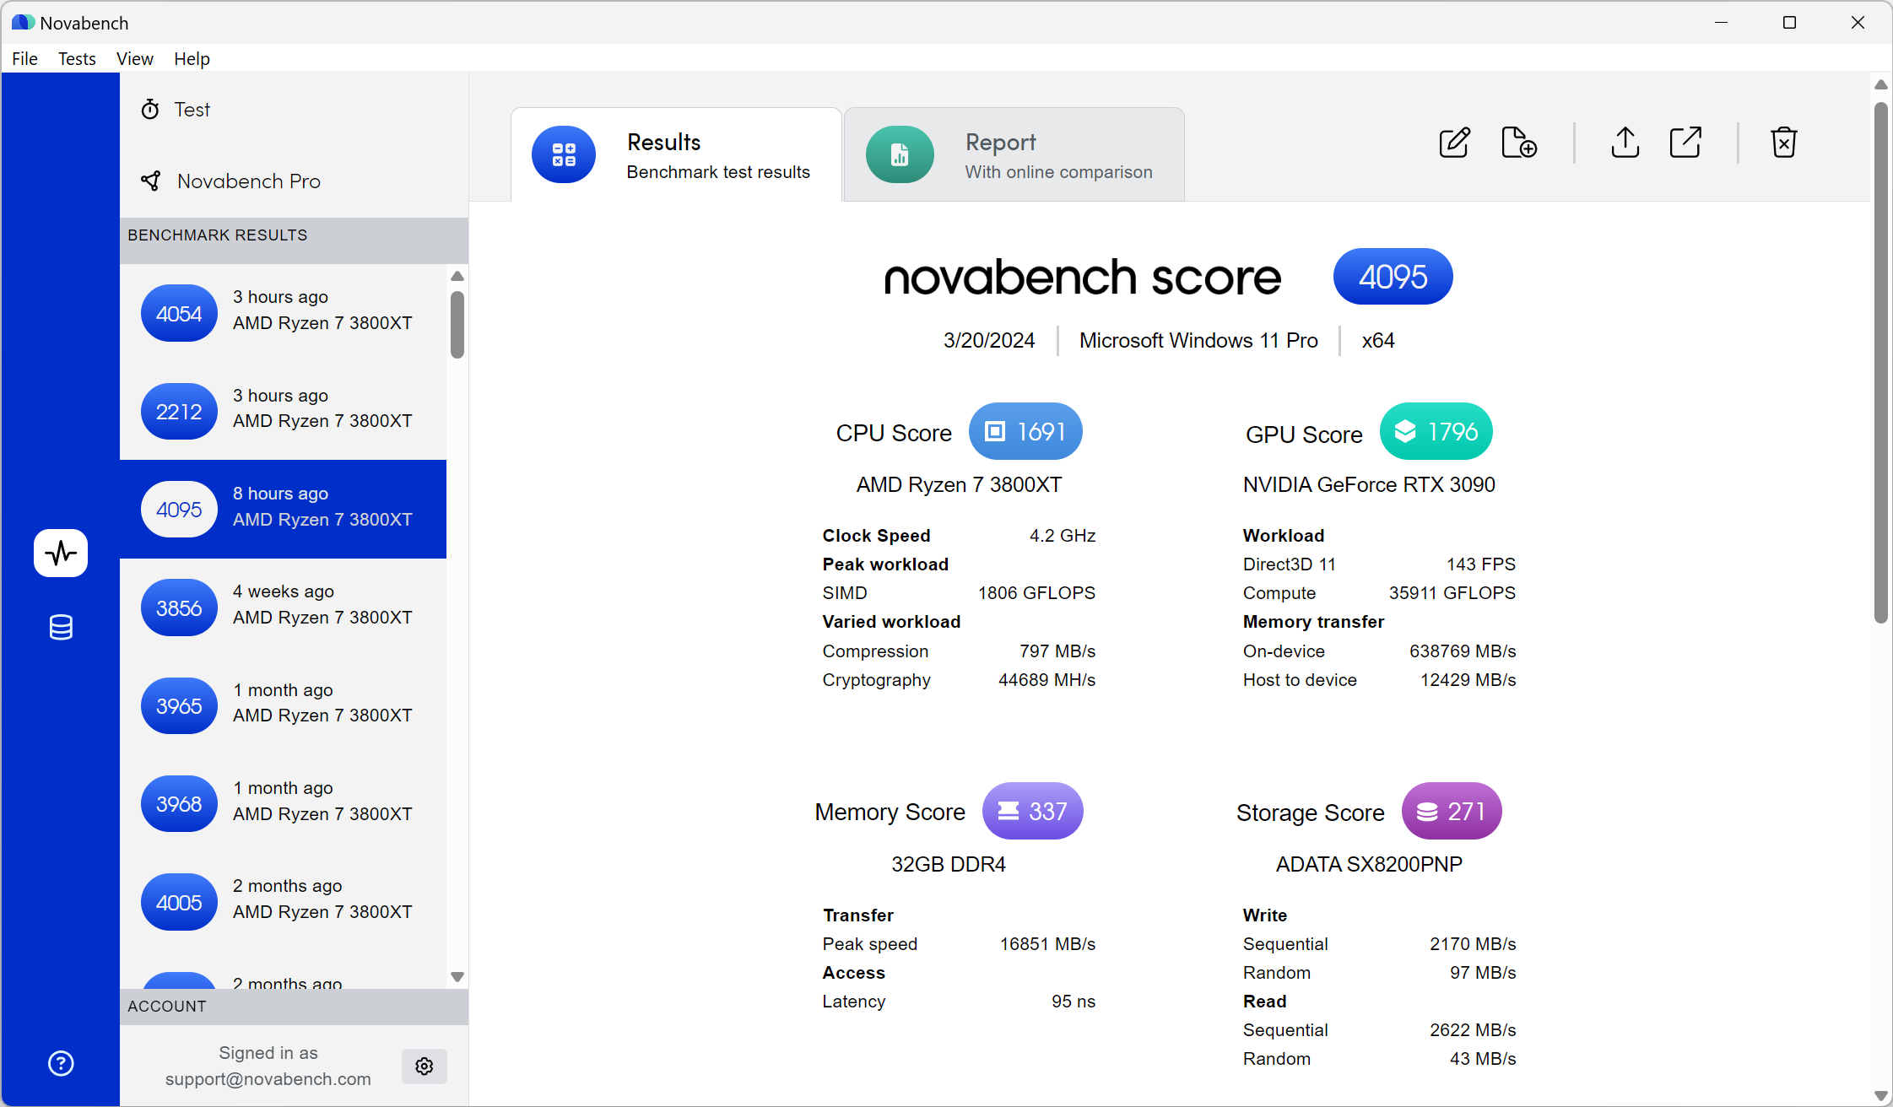Open the Tests menu

[77, 58]
